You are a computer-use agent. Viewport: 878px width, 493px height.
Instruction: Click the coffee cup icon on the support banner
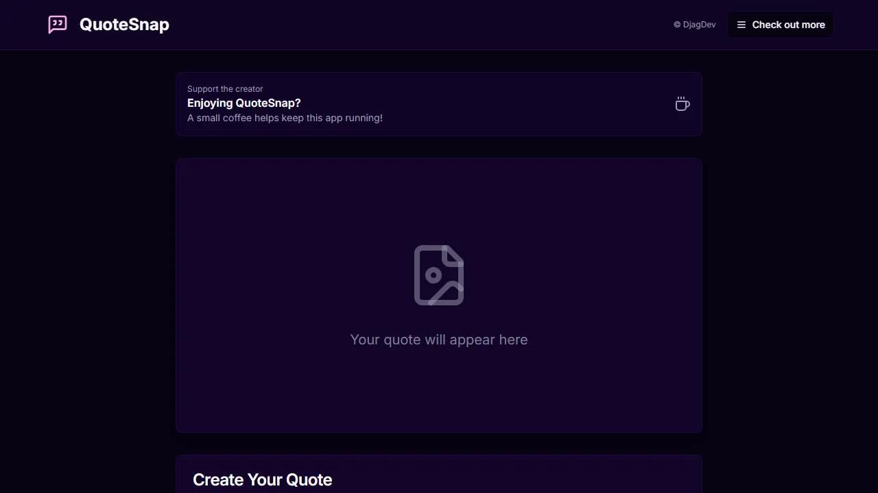click(683, 103)
